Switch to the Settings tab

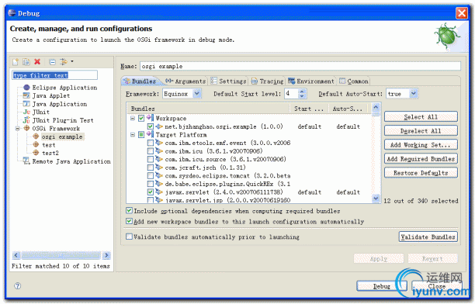[229, 81]
